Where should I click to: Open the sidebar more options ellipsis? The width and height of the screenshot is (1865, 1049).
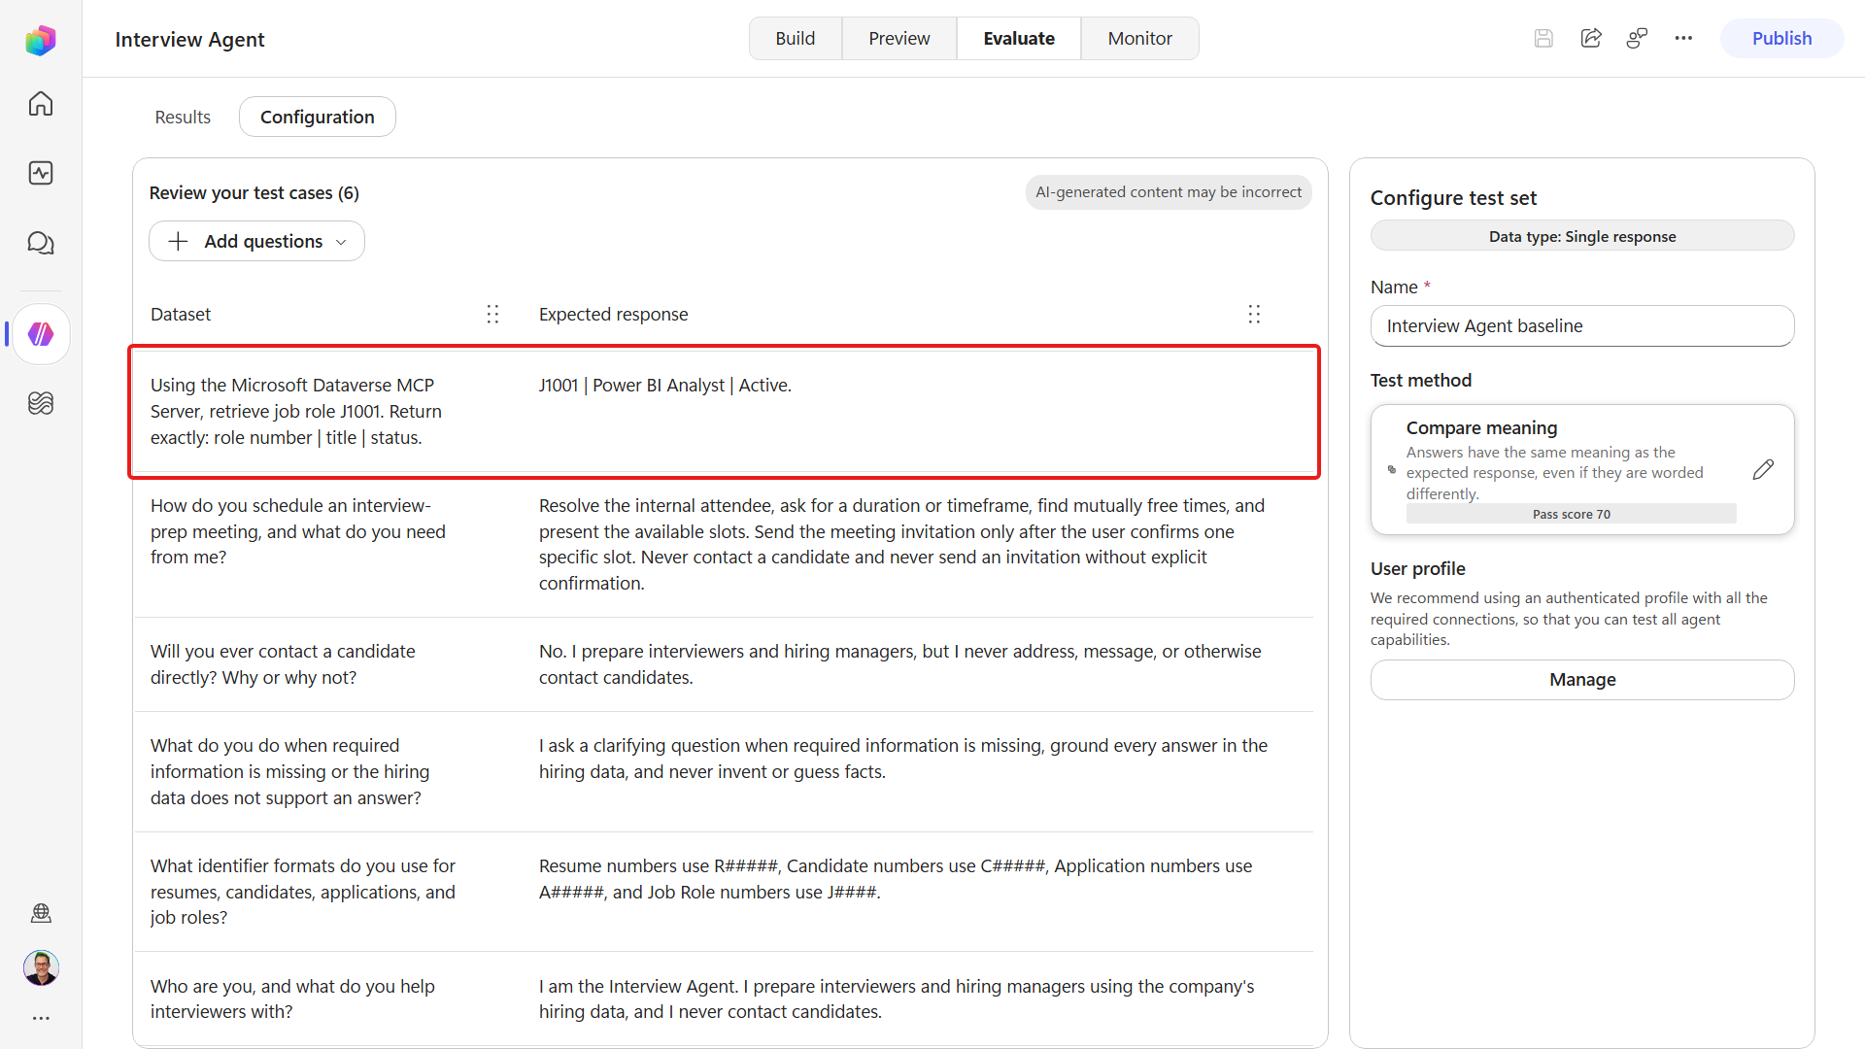click(x=41, y=1018)
